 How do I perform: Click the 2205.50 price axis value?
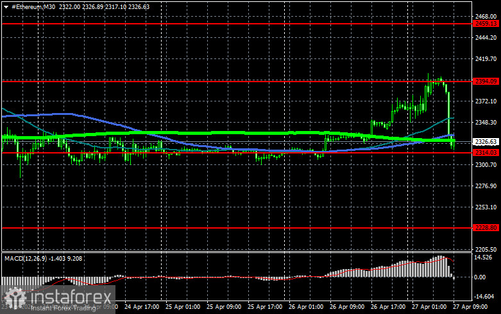pyautogui.click(x=486, y=249)
